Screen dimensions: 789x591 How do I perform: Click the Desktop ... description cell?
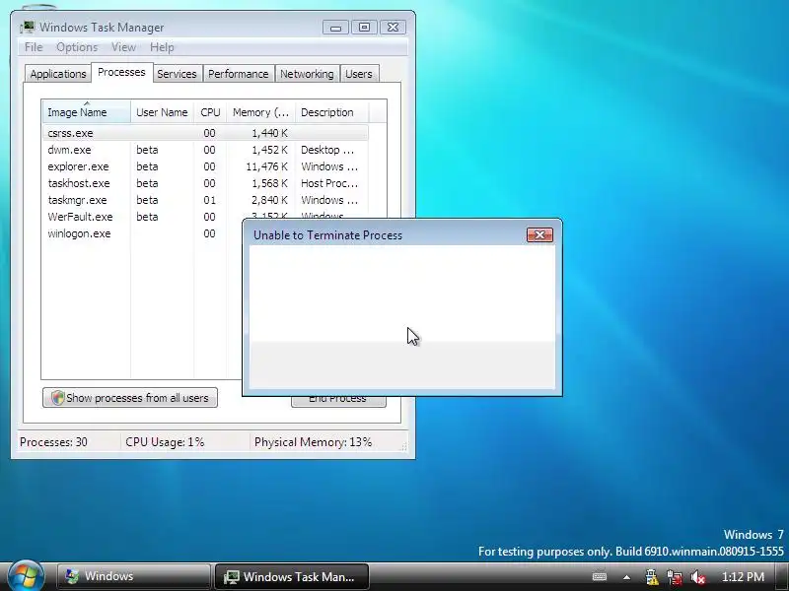327,150
